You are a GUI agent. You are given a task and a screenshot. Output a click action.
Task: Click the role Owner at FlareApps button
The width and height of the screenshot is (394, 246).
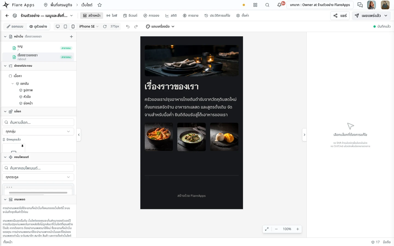click(x=320, y=5)
